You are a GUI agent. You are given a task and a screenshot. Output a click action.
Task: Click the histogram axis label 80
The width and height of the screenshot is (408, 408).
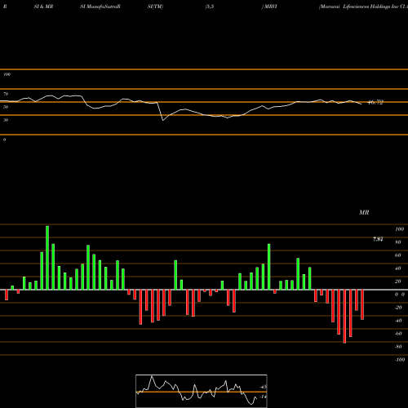[398, 242]
